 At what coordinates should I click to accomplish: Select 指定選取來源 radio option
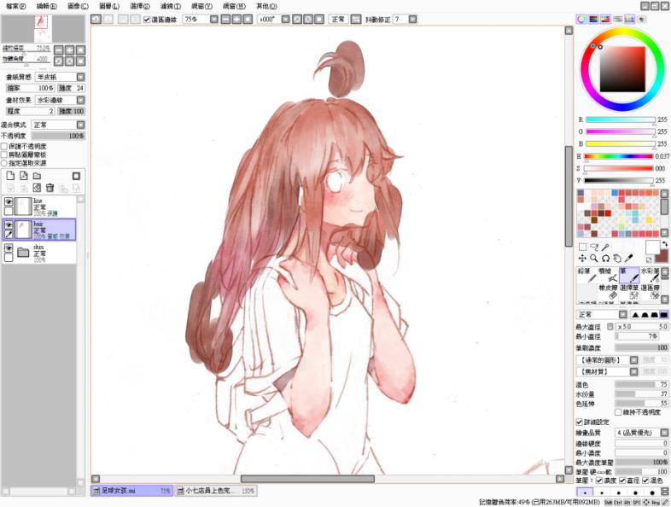point(4,163)
